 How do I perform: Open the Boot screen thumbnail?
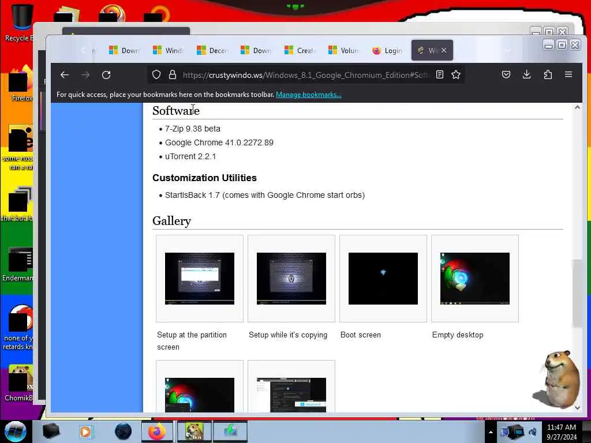[383, 279]
